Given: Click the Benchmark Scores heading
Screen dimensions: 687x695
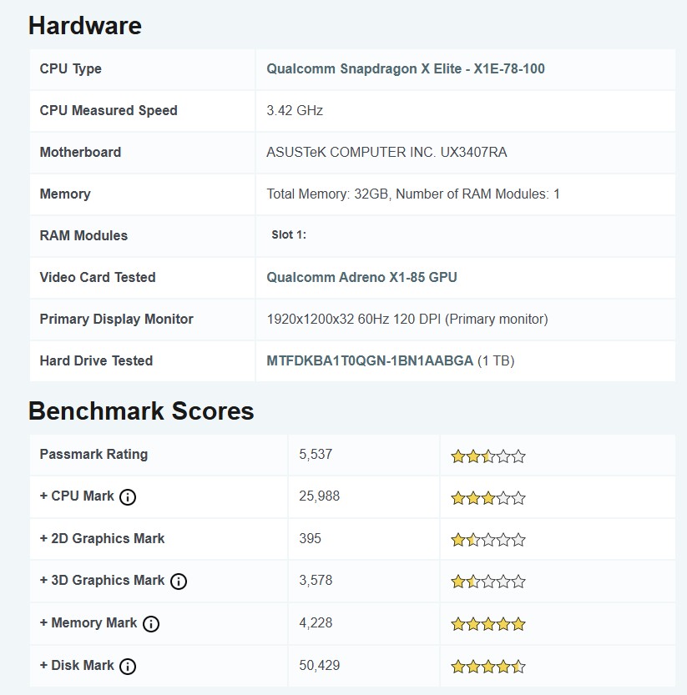Looking at the screenshot, I should click(141, 411).
